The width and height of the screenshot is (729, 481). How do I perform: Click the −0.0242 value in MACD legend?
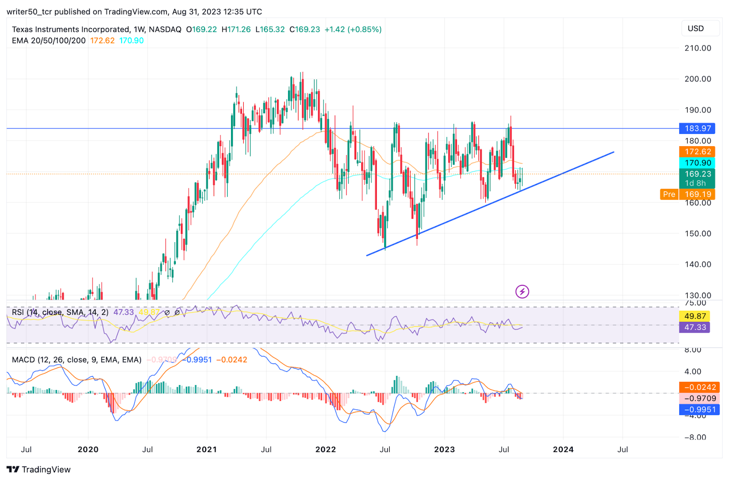(x=231, y=359)
